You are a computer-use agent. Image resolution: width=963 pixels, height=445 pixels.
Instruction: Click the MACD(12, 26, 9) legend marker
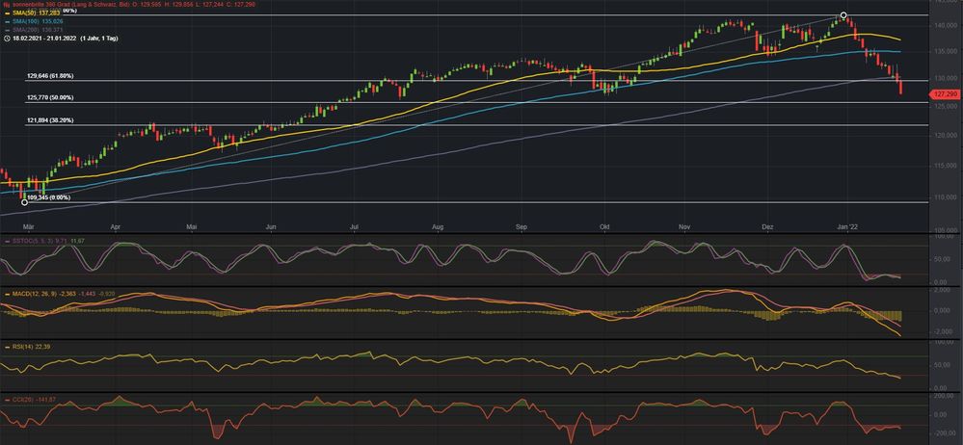point(7,293)
